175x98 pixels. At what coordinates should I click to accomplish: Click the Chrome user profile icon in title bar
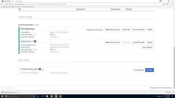click(x=161, y=1)
